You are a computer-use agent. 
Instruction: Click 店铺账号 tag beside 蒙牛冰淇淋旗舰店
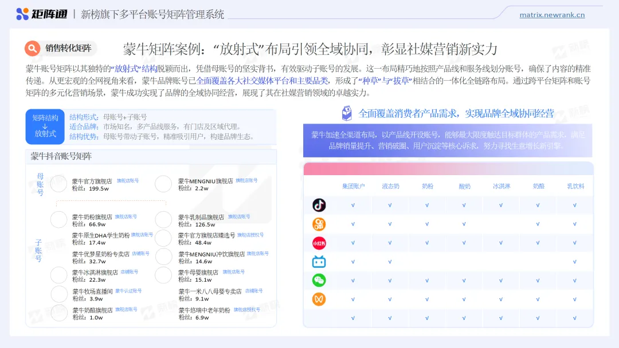coord(129,272)
